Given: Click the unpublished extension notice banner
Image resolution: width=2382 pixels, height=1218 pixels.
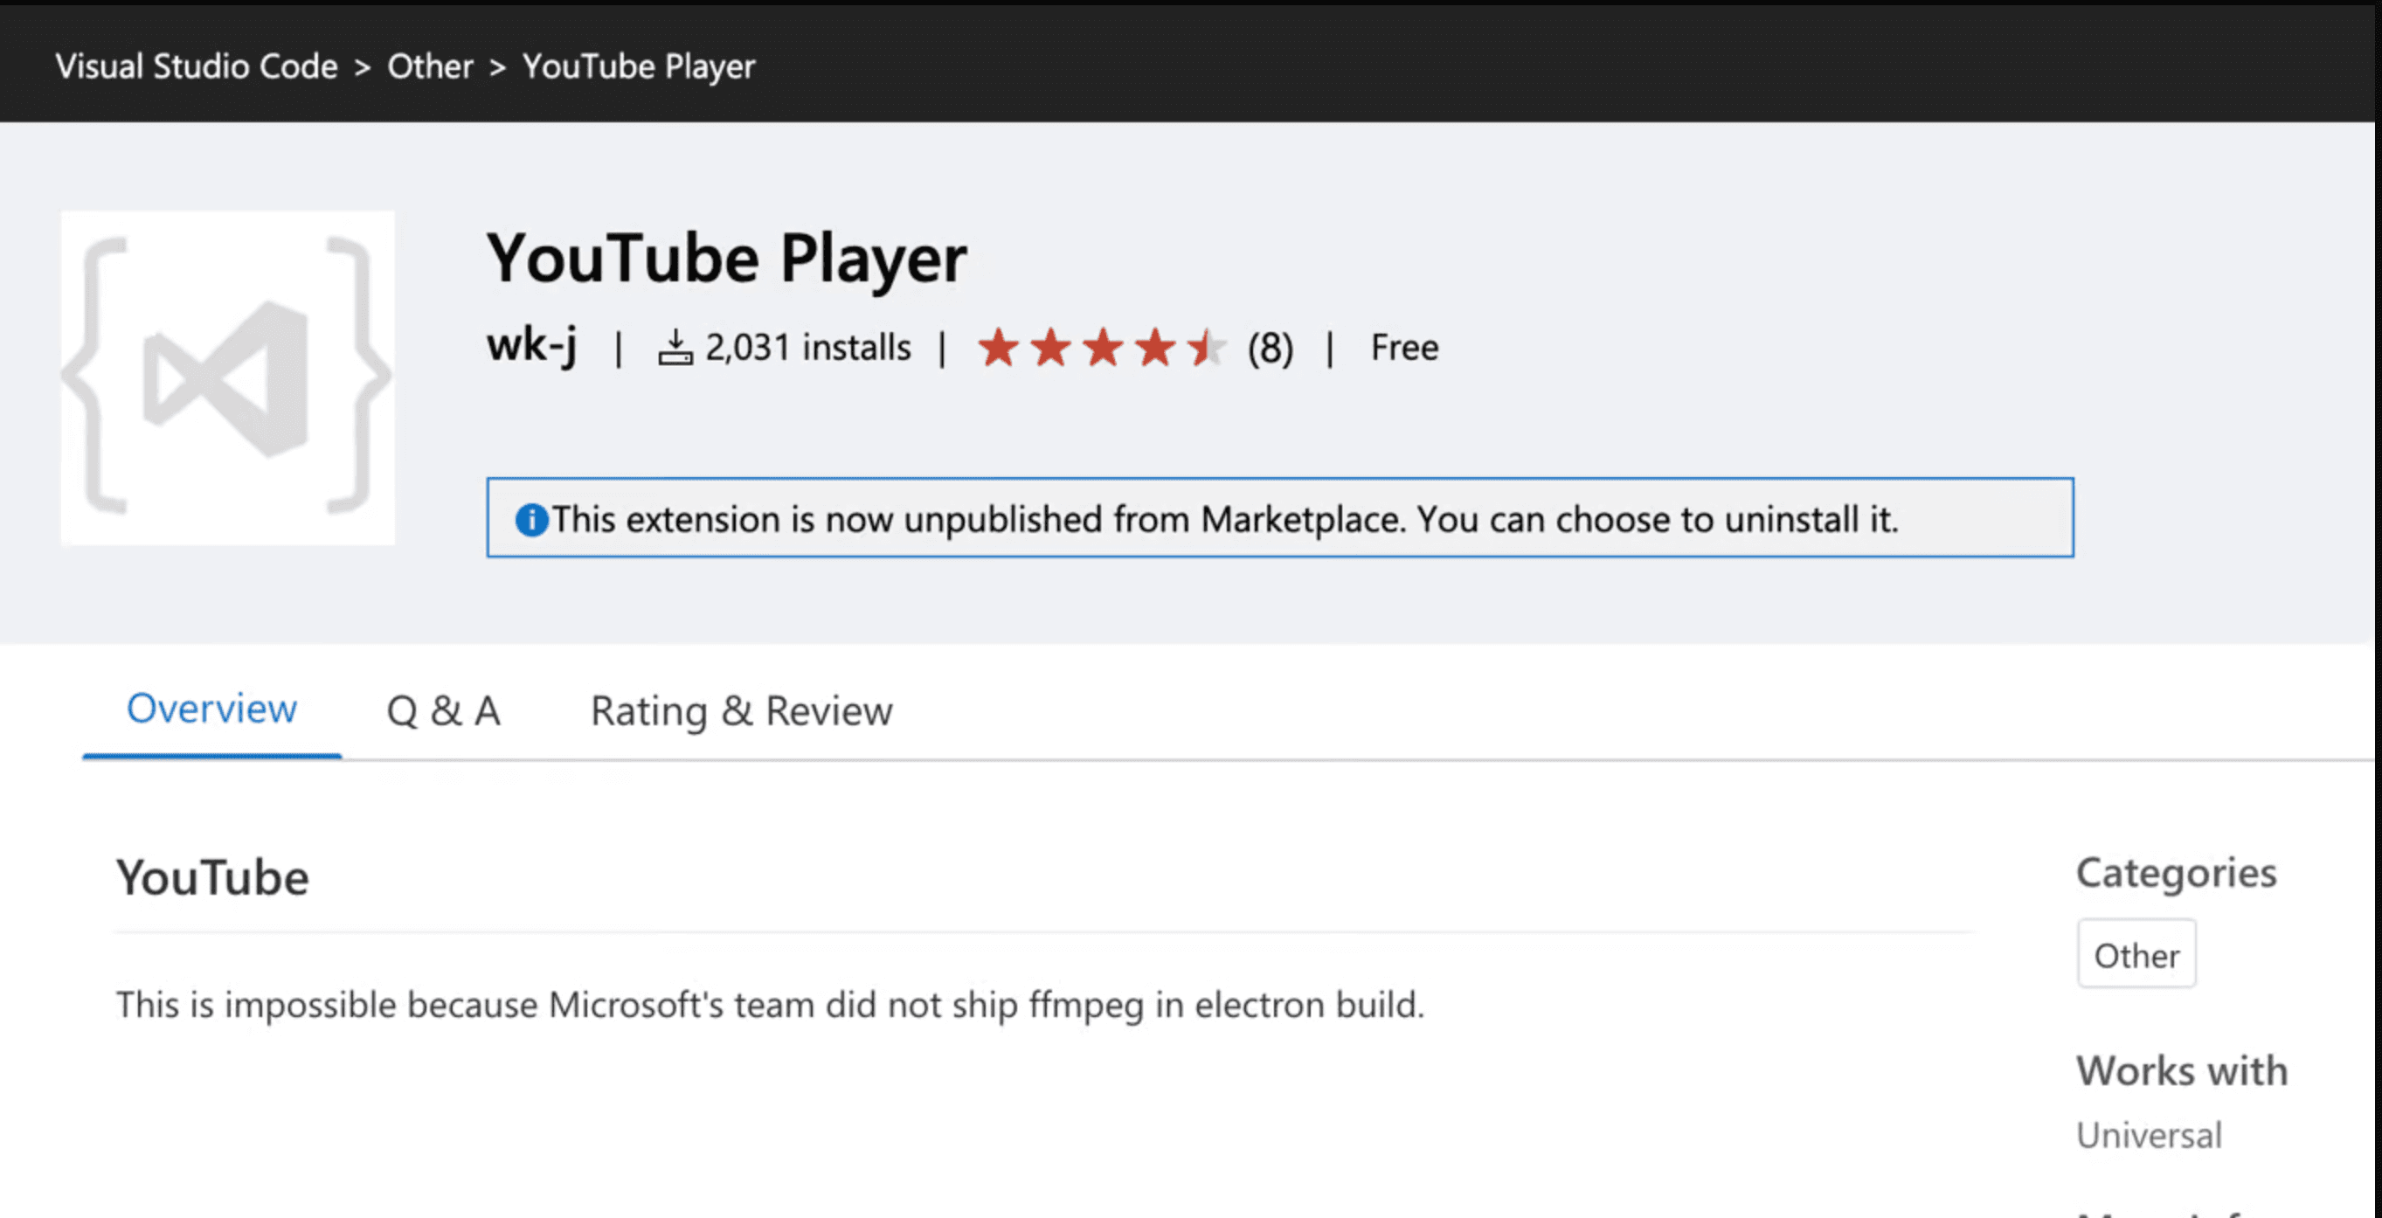Looking at the screenshot, I should point(1280,518).
